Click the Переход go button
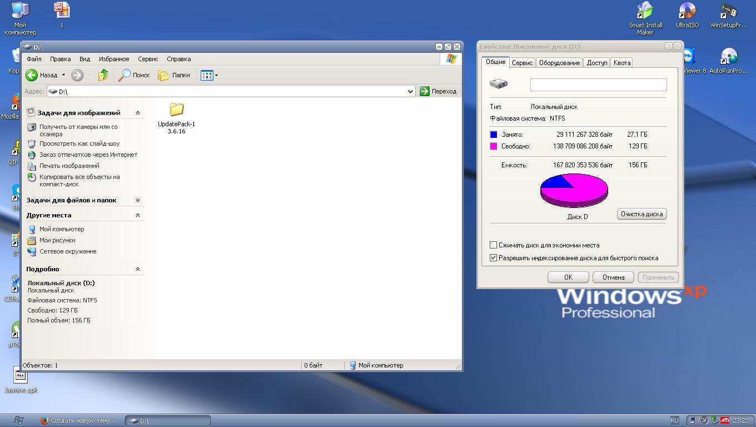This screenshot has width=756, height=427. (438, 91)
